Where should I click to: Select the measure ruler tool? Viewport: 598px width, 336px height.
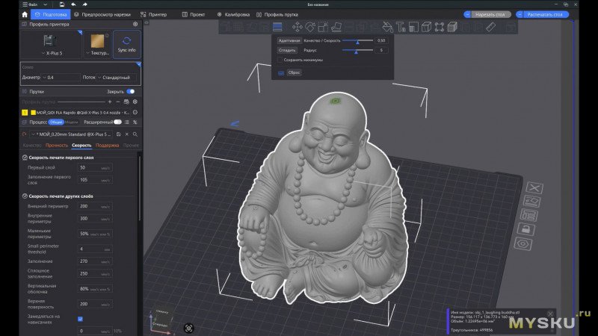(x=491, y=27)
